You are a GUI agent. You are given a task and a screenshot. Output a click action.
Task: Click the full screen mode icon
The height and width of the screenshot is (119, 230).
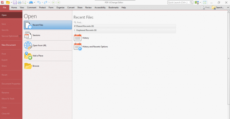(205, 3)
